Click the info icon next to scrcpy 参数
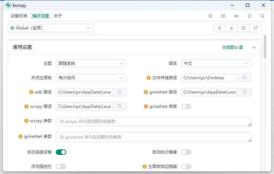 26,121
